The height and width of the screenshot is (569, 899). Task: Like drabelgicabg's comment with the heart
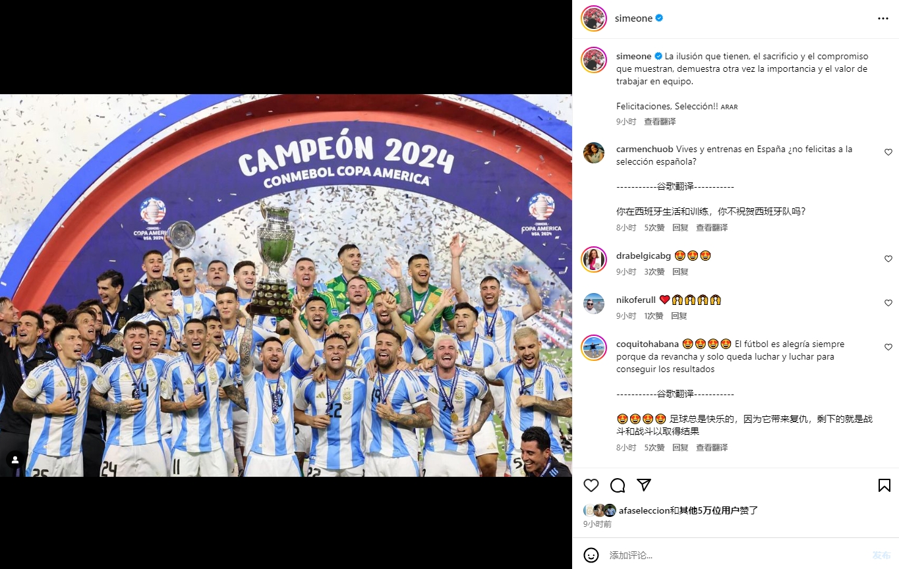(x=888, y=259)
